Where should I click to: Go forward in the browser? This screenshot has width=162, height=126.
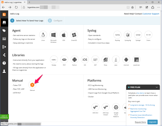(x=10, y=7)
